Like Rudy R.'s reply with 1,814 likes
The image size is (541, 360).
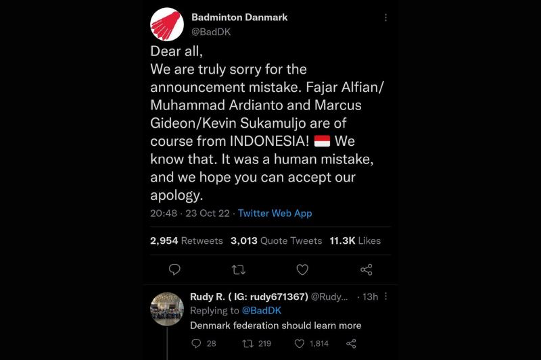(299, 343)
